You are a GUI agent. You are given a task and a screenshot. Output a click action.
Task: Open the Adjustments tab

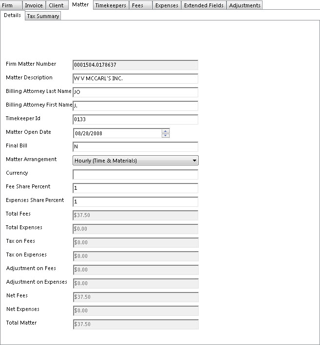245,5
